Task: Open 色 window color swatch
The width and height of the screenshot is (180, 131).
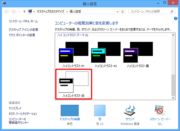Action: point(100,111)
